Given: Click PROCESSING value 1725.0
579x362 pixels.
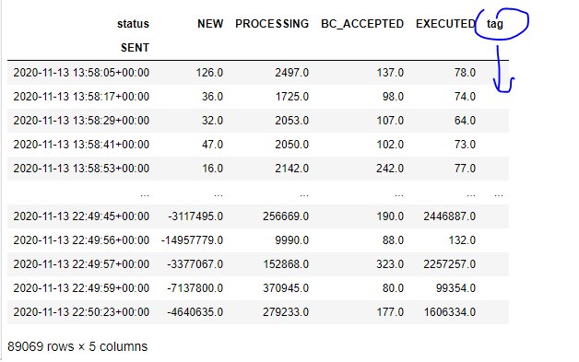Looking at the screenshot, I should click(291, 97).
